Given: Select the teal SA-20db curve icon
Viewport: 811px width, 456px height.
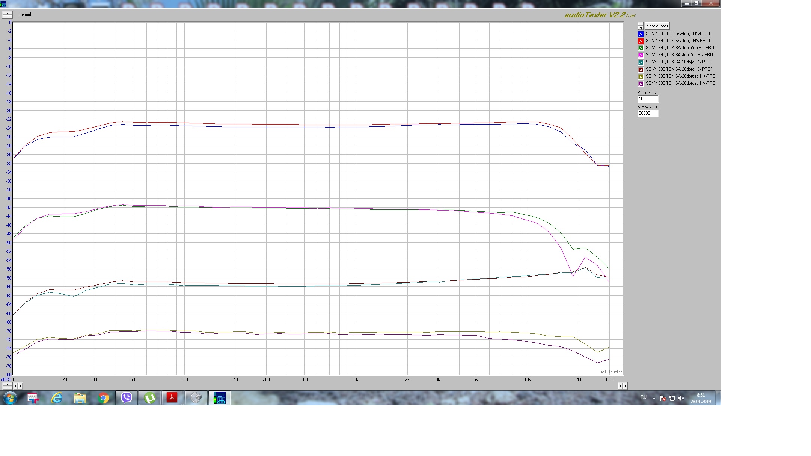Looking at the screenshot, I should [641, 62].
